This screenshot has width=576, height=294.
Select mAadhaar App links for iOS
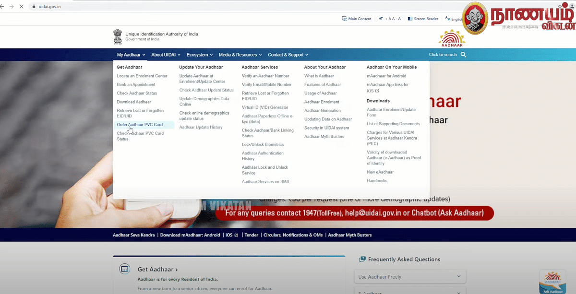pyautogui.click(x=388, y=87)
